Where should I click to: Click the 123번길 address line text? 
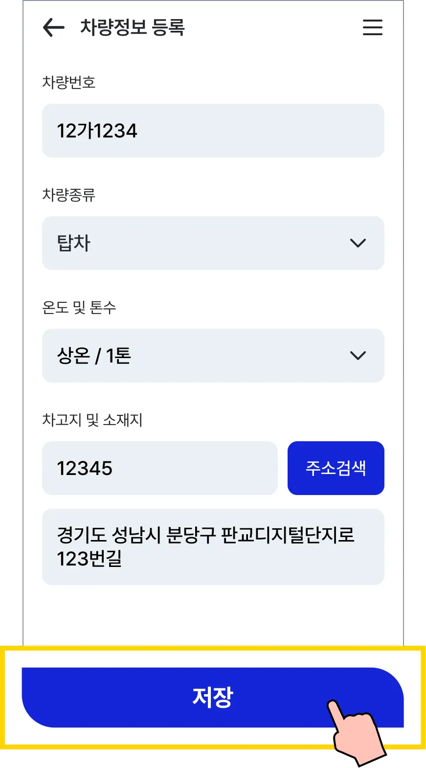(x=90, y=559)
